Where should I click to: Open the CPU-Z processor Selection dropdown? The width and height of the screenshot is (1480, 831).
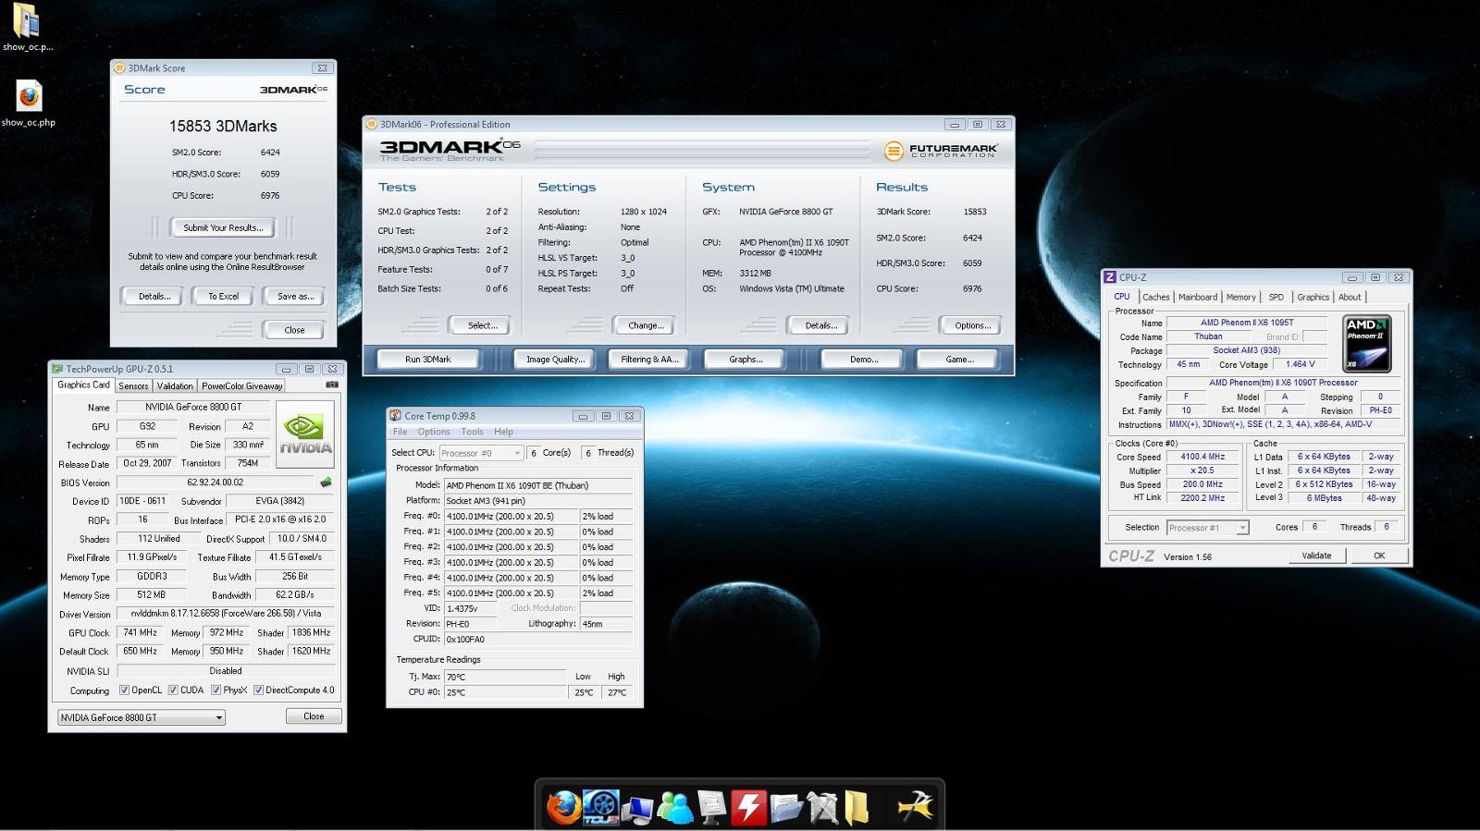[x=1207, y=528]
